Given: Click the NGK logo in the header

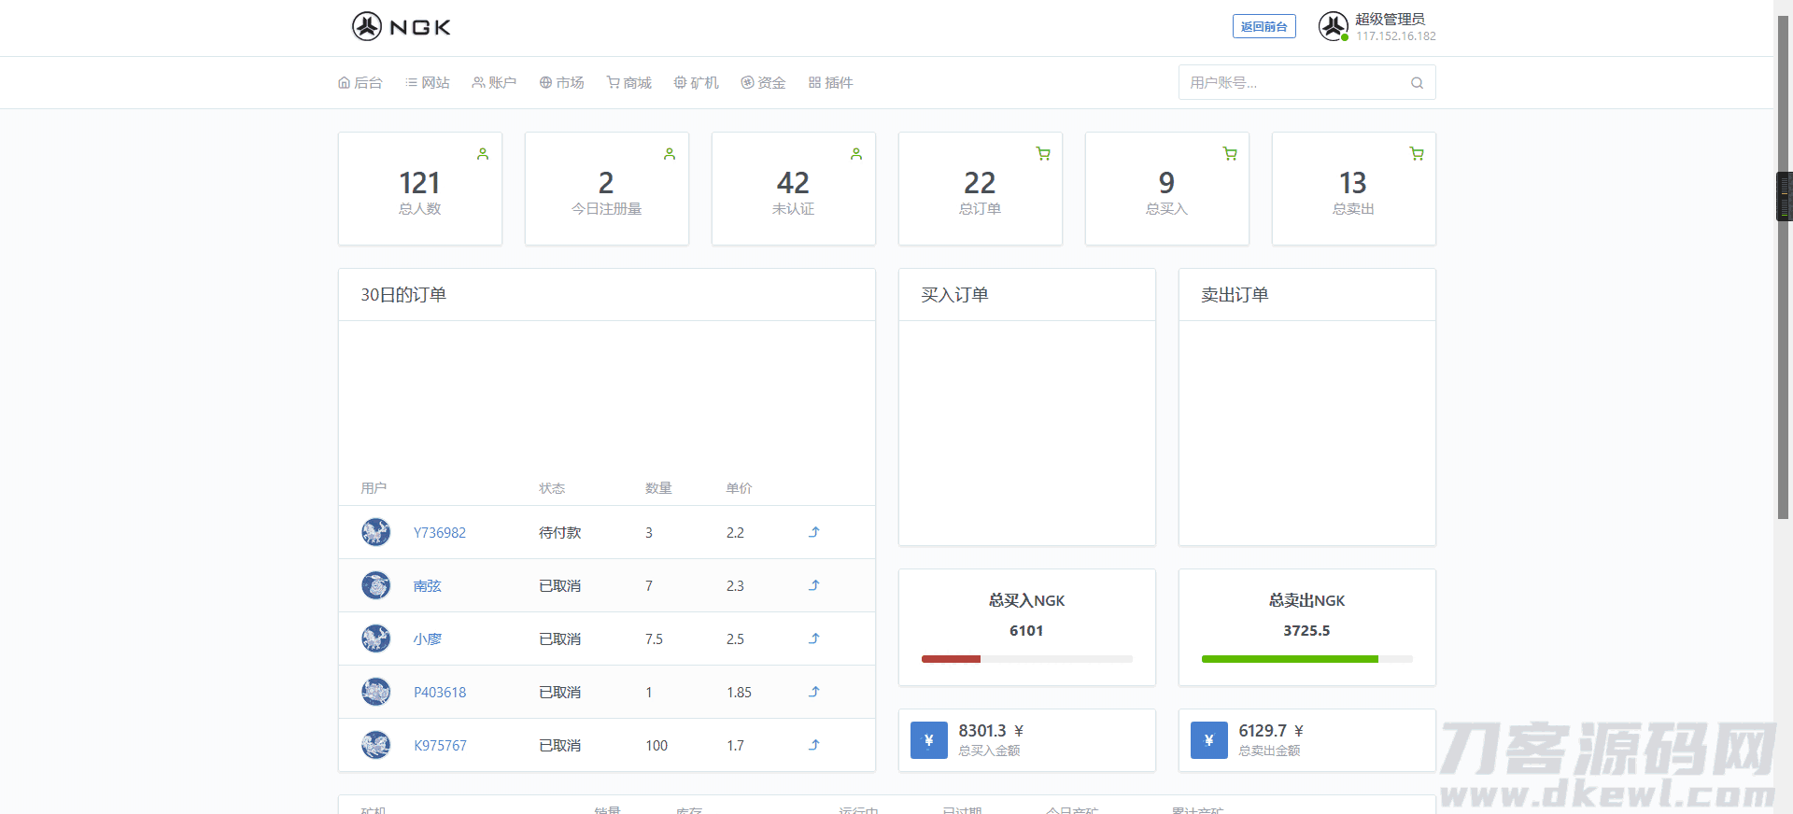Looking at the screenshot, I should click(x=402, y=26).
